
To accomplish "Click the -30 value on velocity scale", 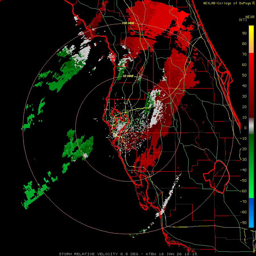I will click(243, 160).
